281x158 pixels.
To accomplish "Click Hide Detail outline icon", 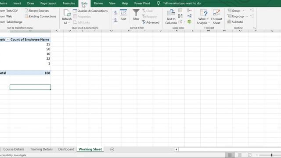I will pos(252,16).
